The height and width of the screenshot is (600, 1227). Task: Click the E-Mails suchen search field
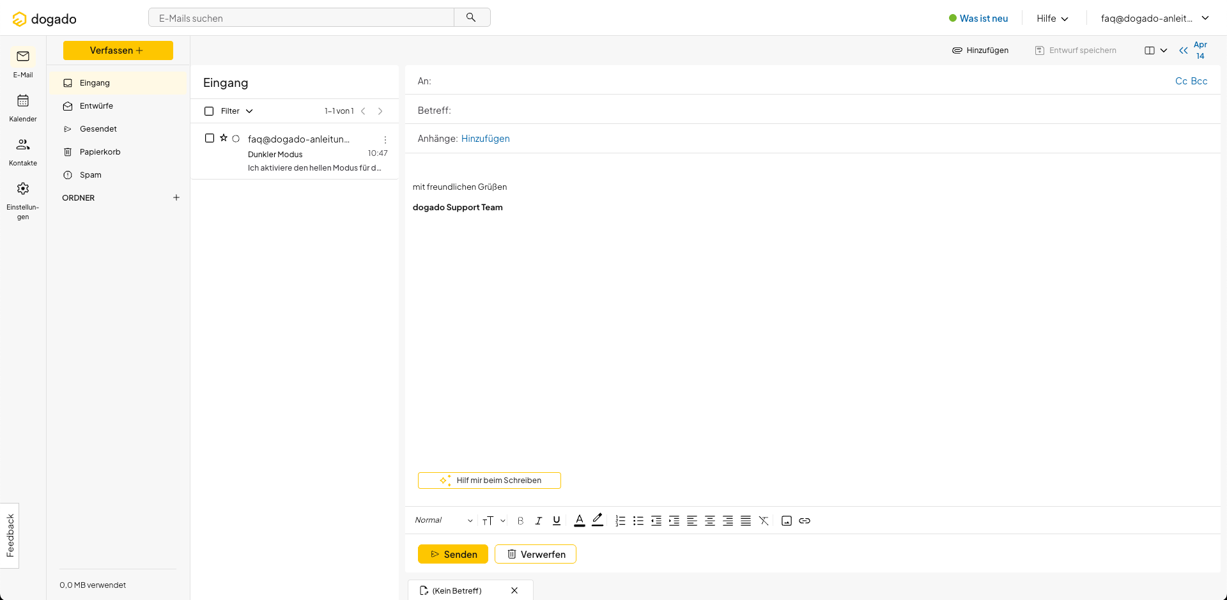coord(301,18)
